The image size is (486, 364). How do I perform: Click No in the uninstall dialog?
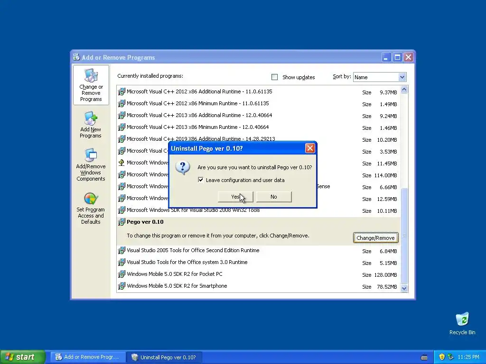[274, 197]
